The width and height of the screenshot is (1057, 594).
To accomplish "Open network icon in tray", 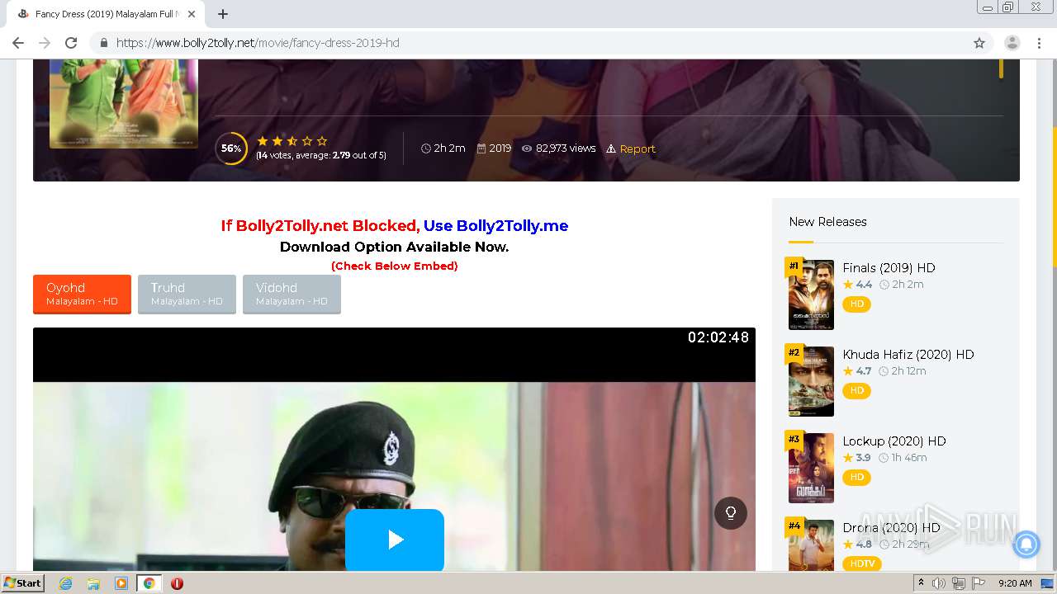I will tap(959, 583).
